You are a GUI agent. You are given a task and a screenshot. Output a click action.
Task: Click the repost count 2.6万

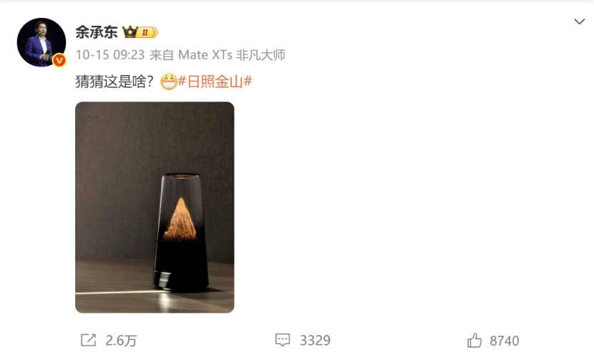121,341
